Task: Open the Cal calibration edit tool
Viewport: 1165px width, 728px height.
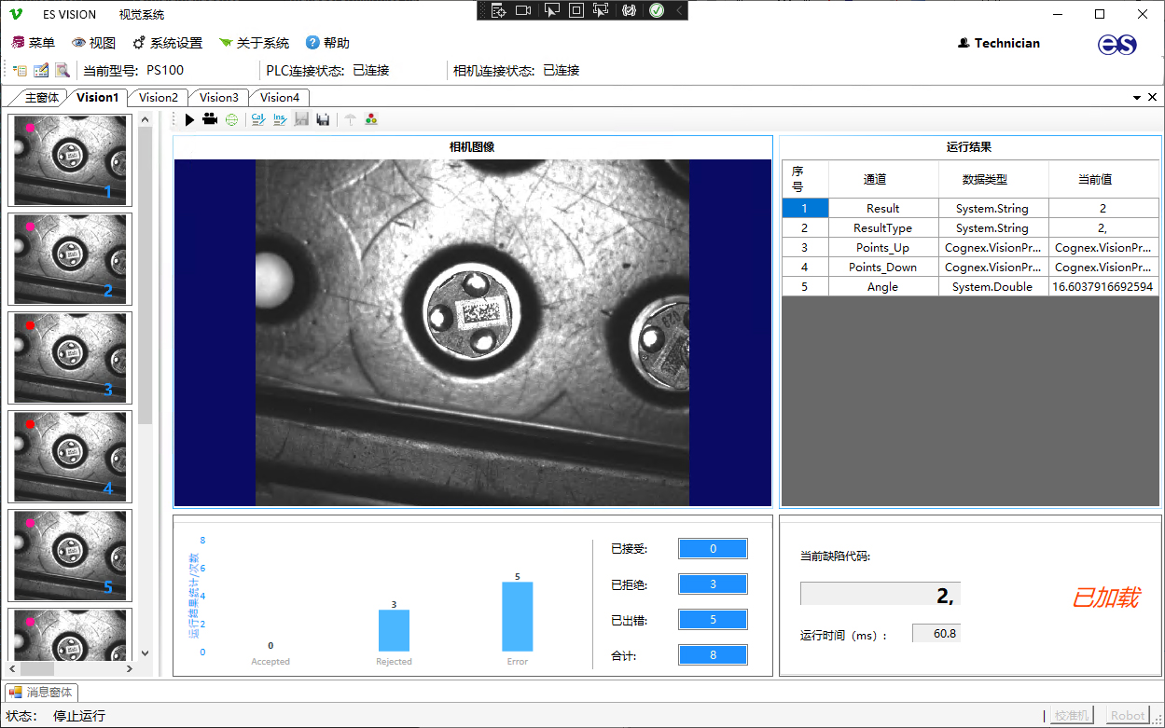Action: pos(258,119)
